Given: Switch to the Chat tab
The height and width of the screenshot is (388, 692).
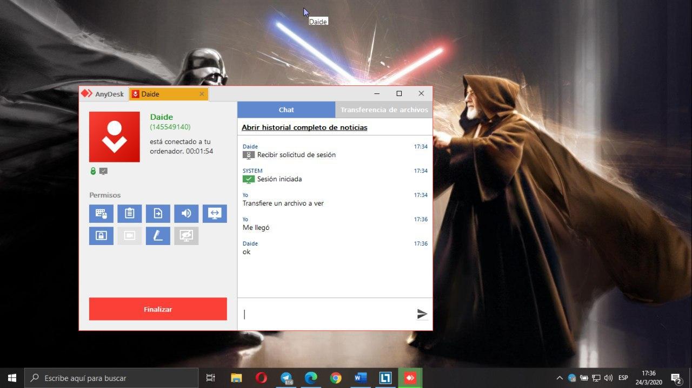Looking at the screenshot, I should coord(287,110).
